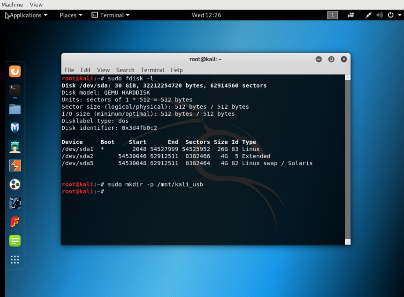The height and width of the screenshot is (297, 404).
Task: Launch Burp Suite from the dock
Action: [x=14, y=165]
